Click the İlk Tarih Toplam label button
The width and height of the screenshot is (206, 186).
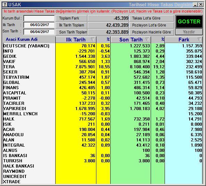[71, 25]
